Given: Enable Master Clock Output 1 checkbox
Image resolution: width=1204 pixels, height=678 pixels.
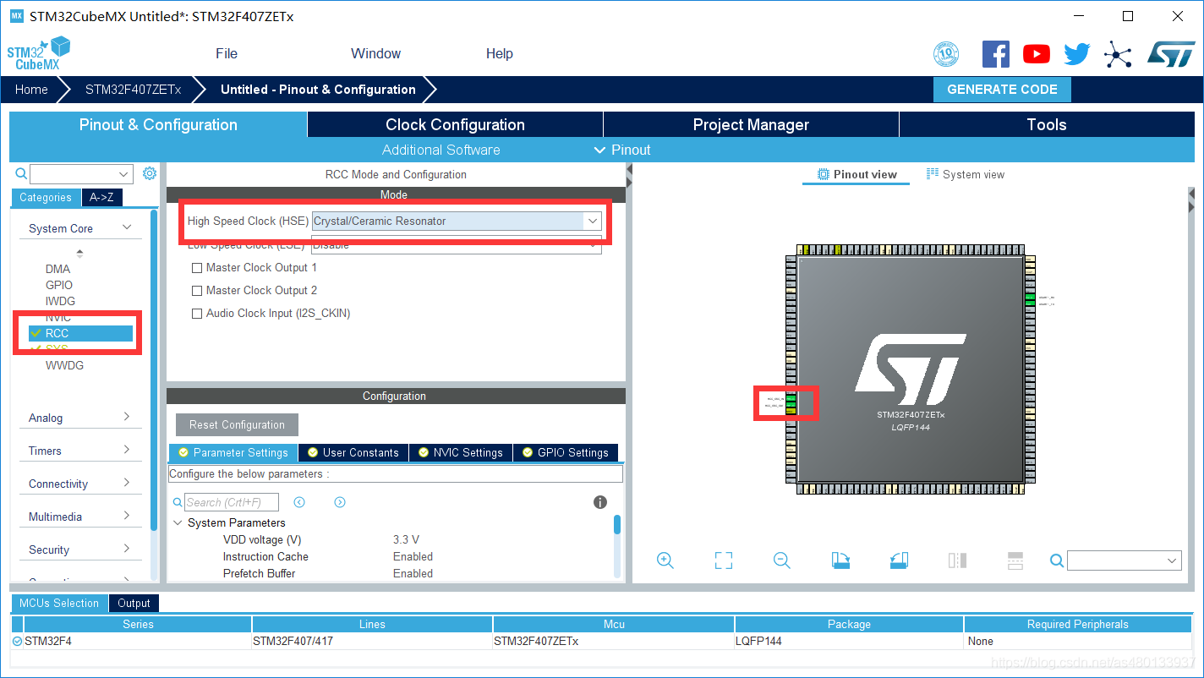Looking at the screenshot, I should tap(198, 268).
